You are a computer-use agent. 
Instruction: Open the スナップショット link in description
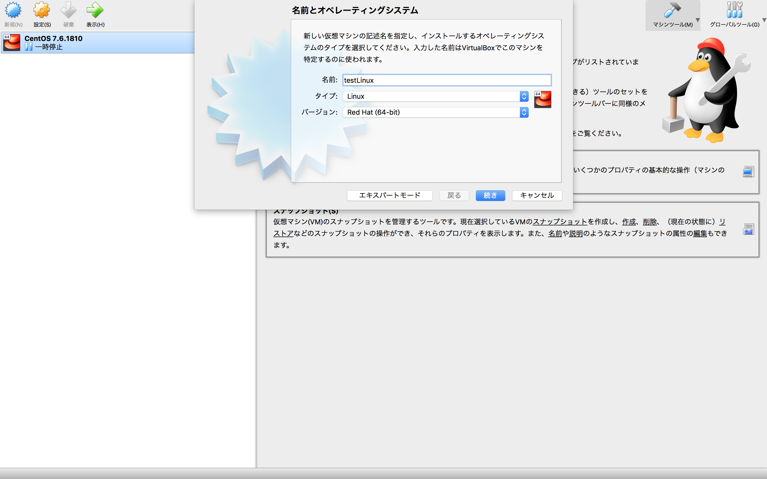(560, 222)
